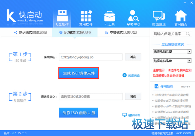Open 安装GhostWin7系统详细教程
This screenshot has height=136, width=195.
(x=173, y=106)
